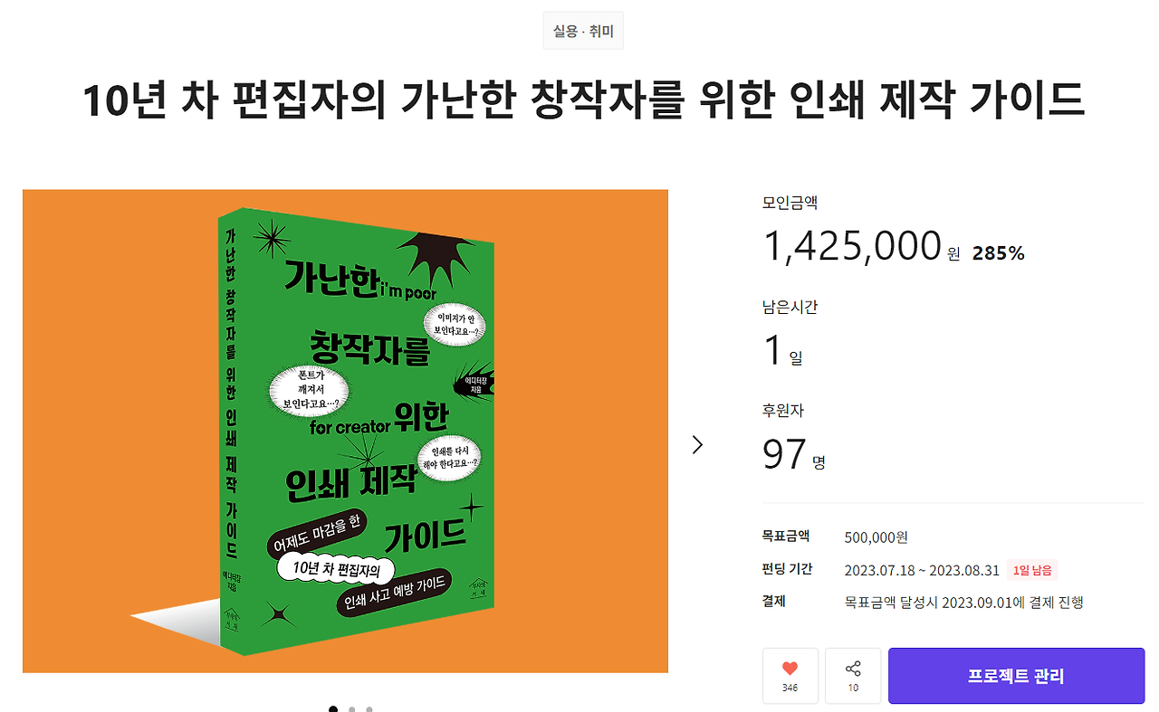
Task: Click the active first carousel dot
Action: (333, 710)
